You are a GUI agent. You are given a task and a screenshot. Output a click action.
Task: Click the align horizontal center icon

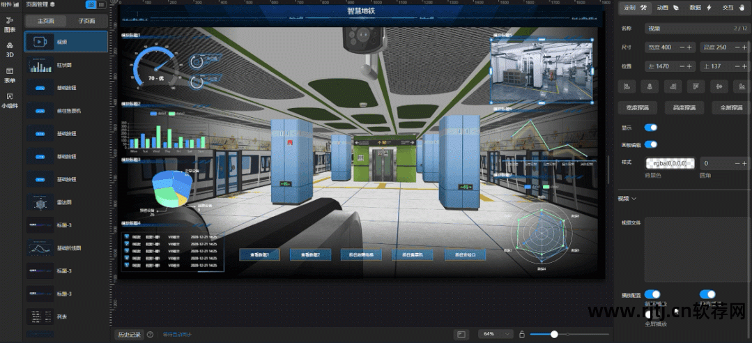coord(650,86)
